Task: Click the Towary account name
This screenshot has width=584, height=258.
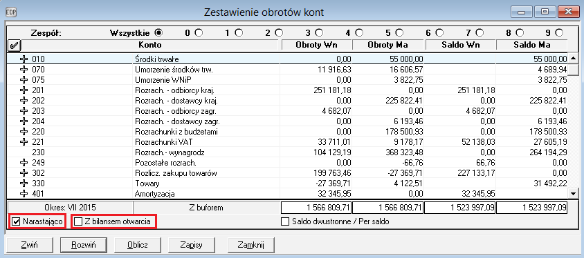Action: coord(148,183)
